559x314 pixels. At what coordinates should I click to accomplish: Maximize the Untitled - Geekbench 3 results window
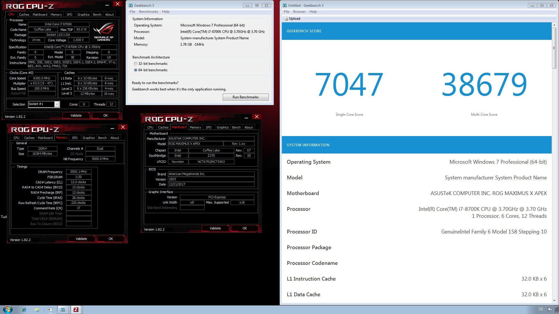click(x=542, y=6)
